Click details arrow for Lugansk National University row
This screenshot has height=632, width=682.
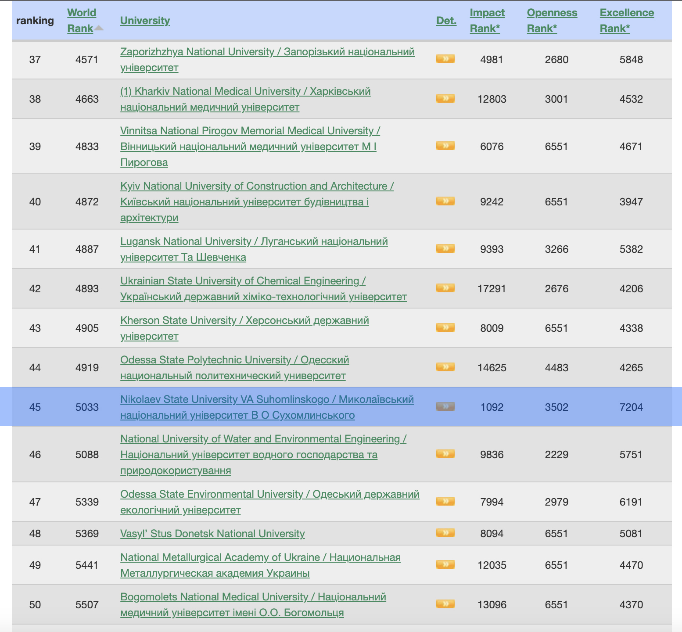pyautogui.click(x=445, y=248)
